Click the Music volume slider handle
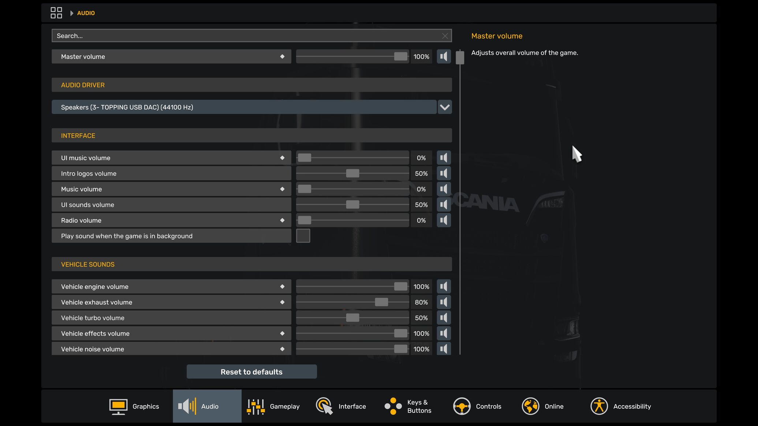Viewport: 758px width, 426px height. pyautogui.click(x=305, y=189)
